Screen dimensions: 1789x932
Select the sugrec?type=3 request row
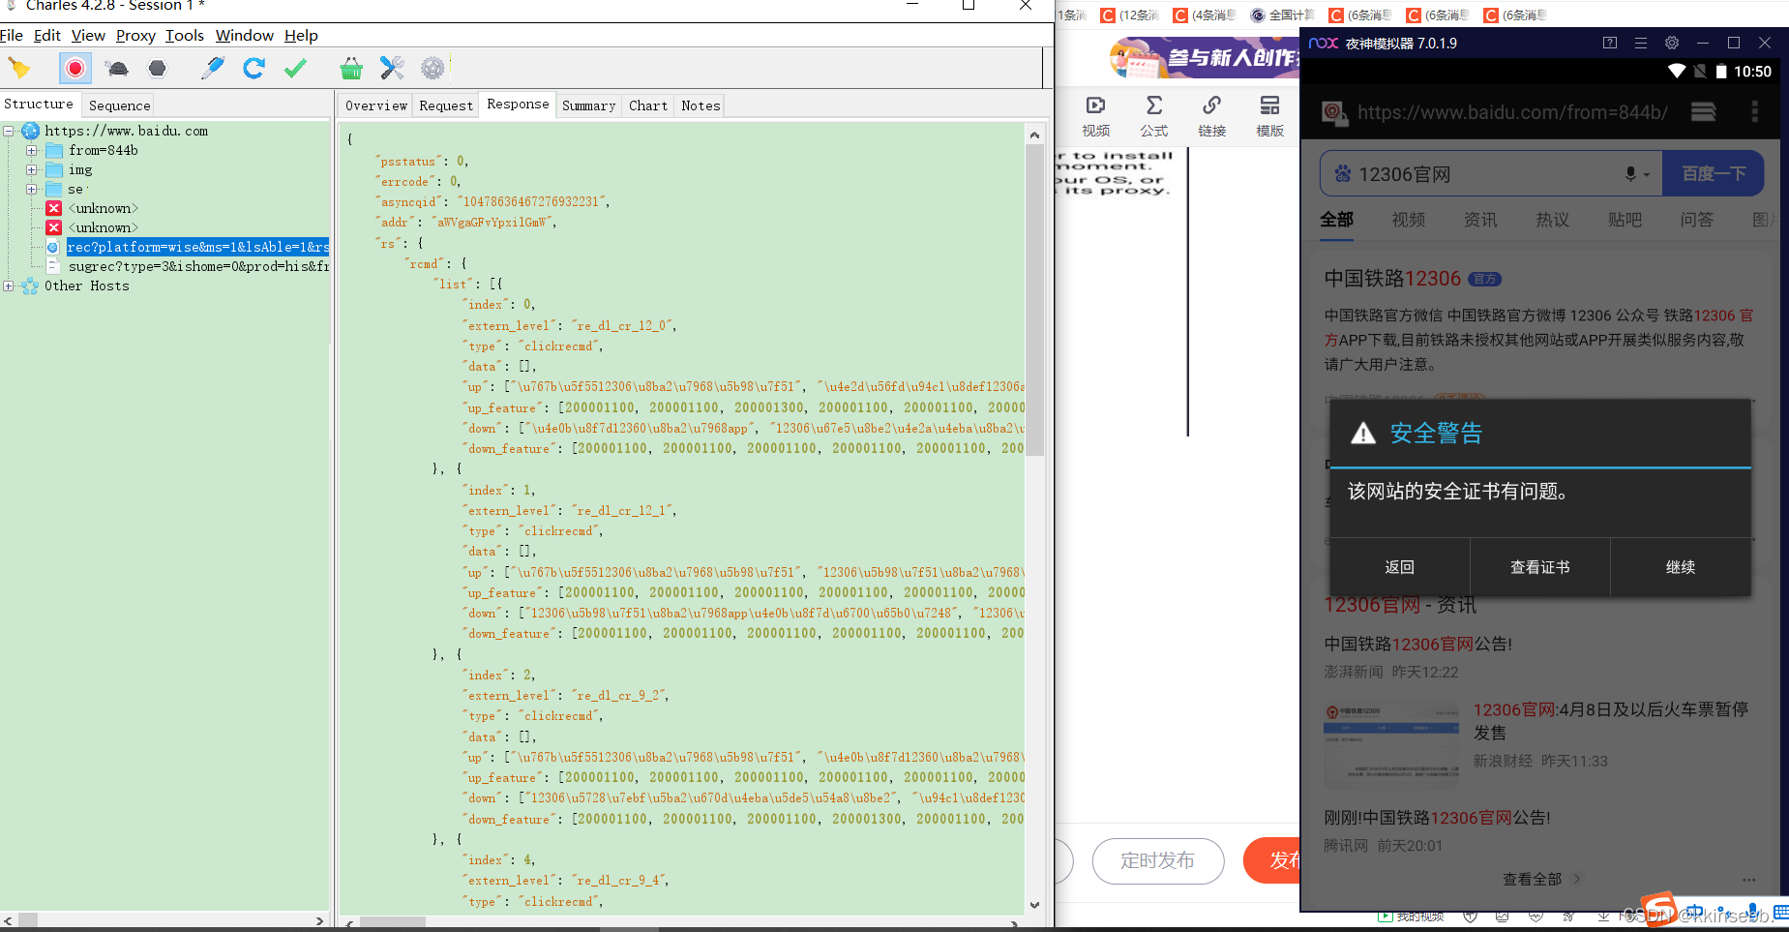pos(198,266)
